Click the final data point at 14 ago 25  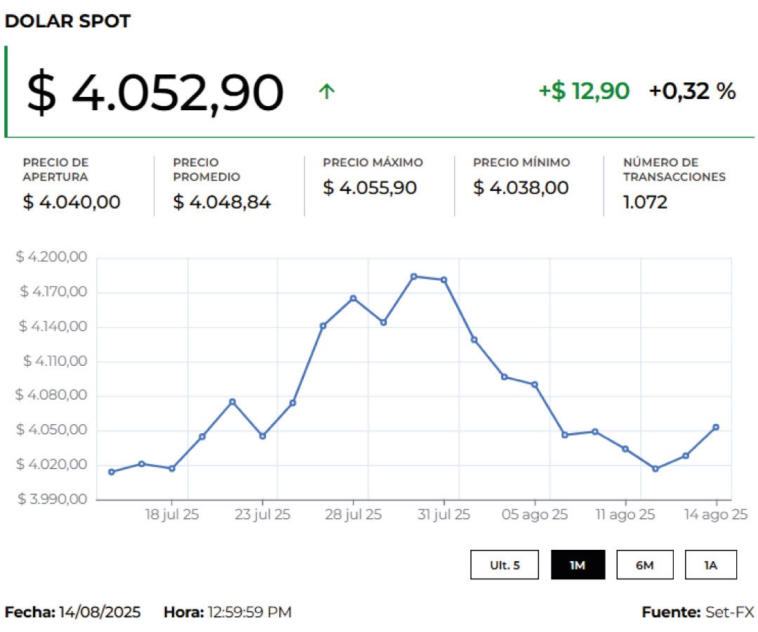(x=716, y=427)
